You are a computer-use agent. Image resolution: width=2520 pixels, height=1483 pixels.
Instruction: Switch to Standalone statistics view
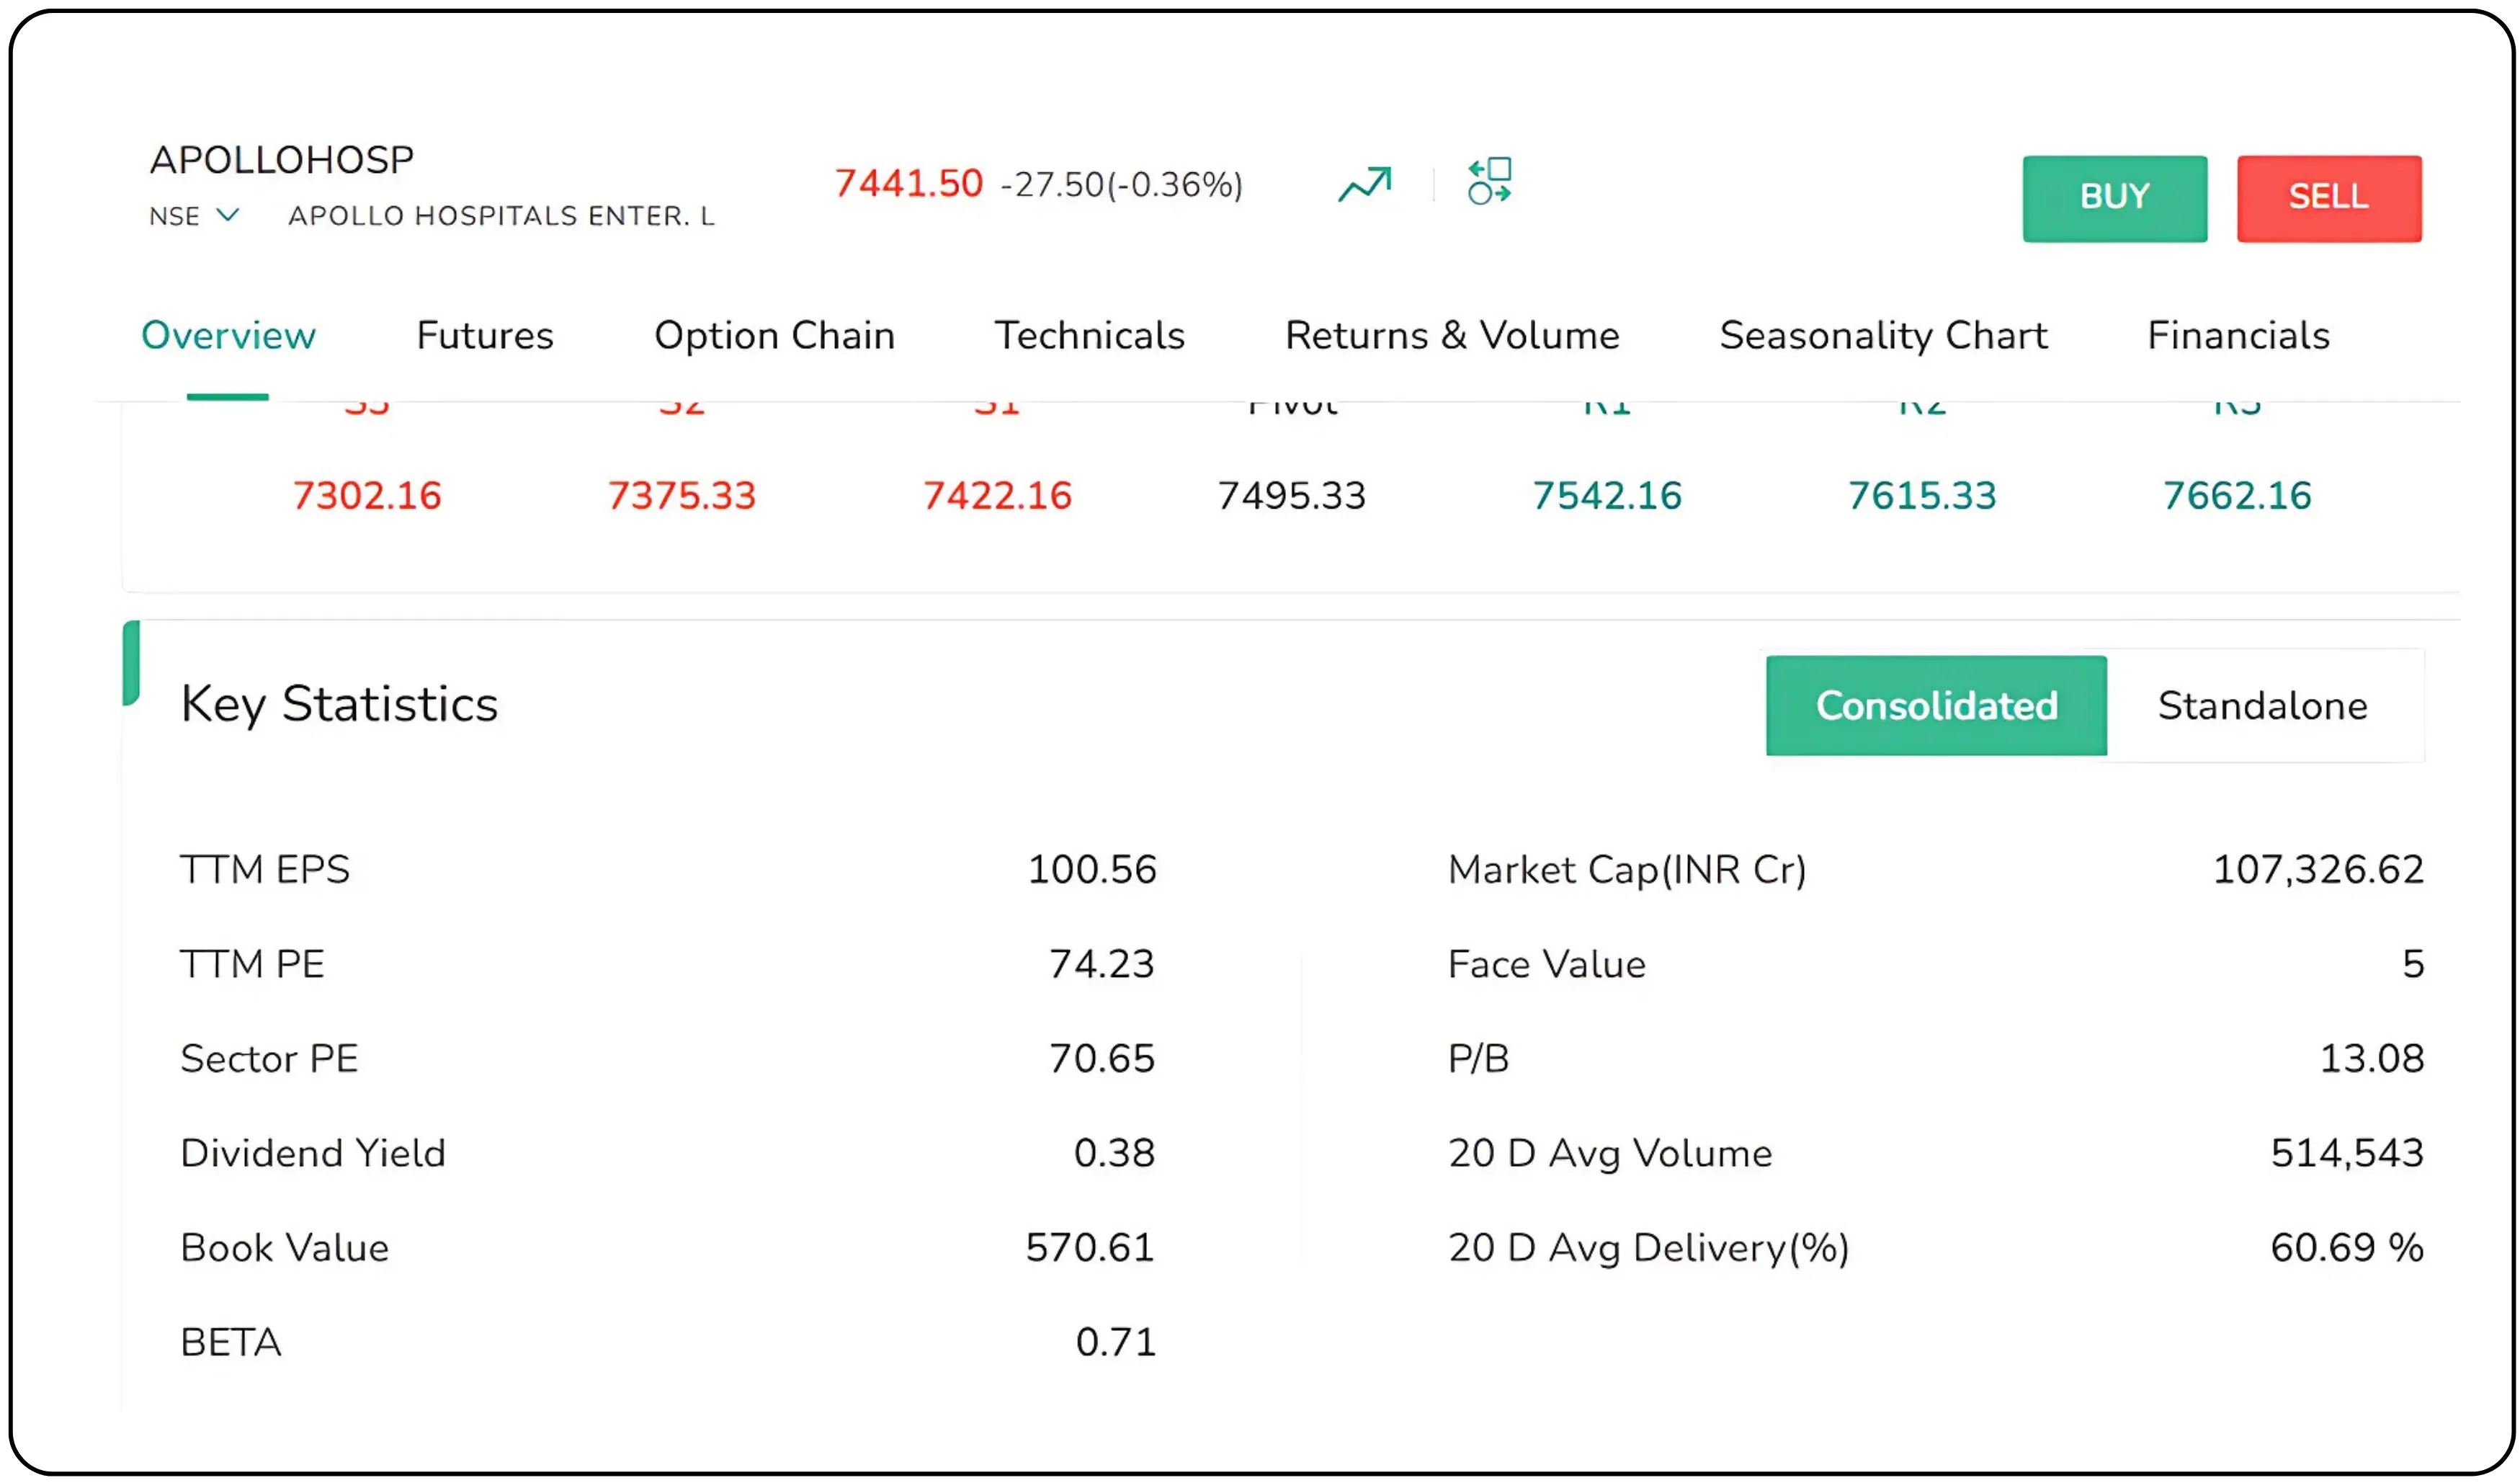2262,706
